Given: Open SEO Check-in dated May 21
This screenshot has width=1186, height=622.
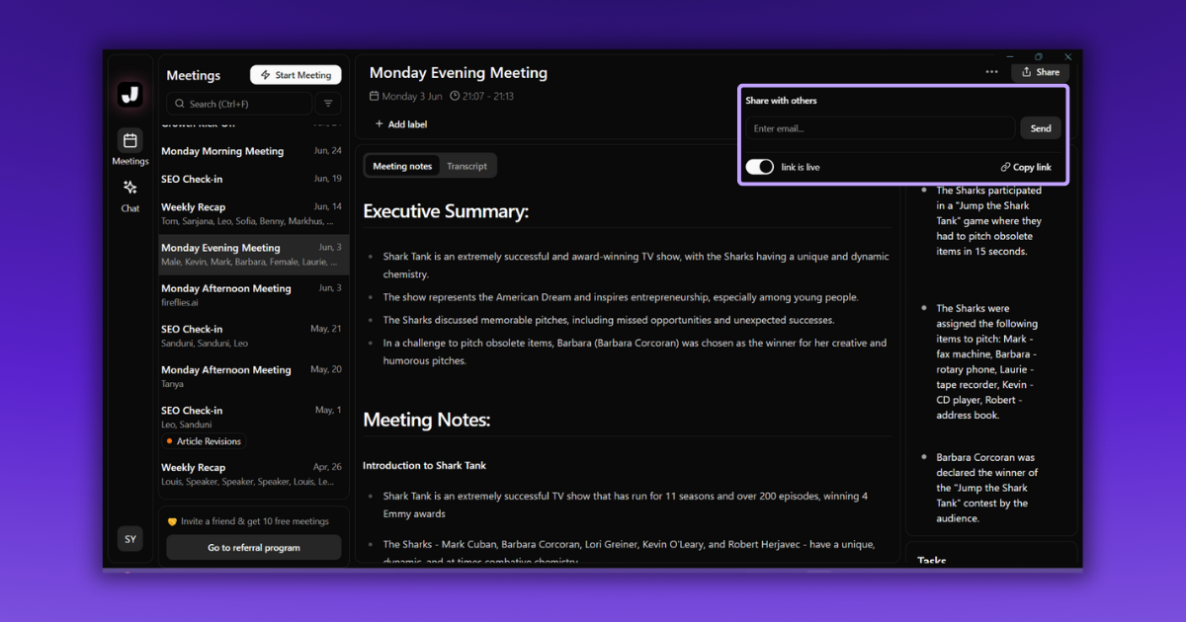Looking at the screenshot, I should [253, 336].
